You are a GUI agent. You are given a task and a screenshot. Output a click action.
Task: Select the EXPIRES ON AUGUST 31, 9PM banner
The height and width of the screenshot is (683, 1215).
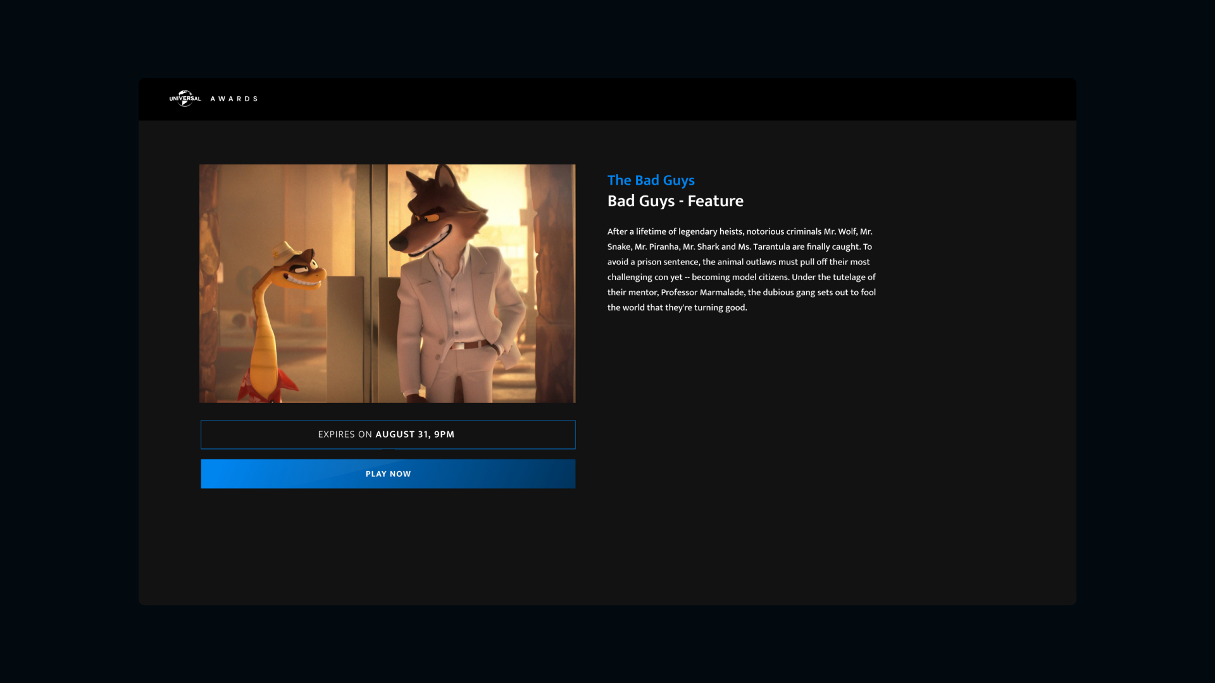387,434
